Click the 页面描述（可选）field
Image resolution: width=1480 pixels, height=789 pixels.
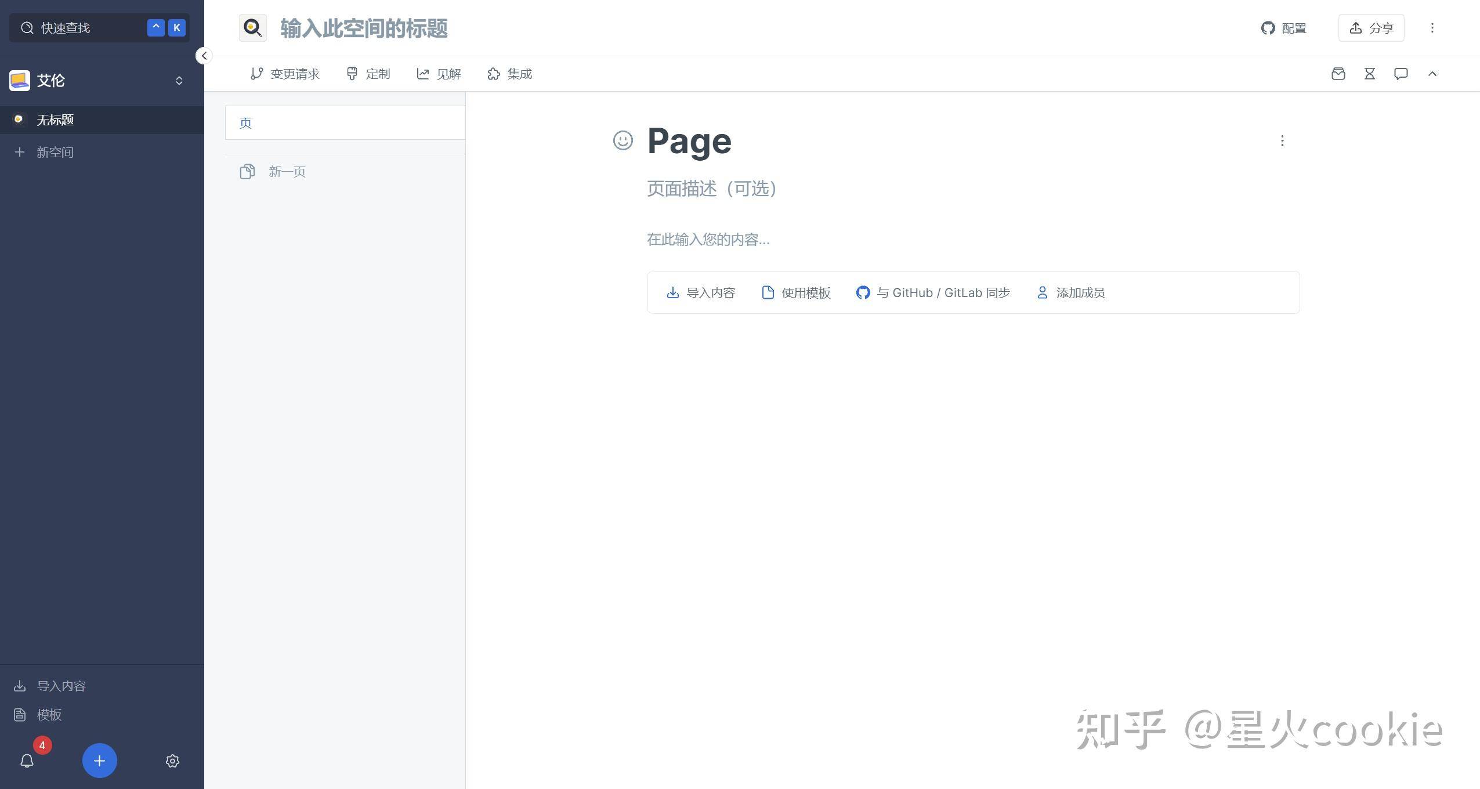click(712, 189)
